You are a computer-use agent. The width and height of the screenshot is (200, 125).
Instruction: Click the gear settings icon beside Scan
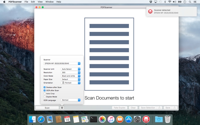[62, 108]
